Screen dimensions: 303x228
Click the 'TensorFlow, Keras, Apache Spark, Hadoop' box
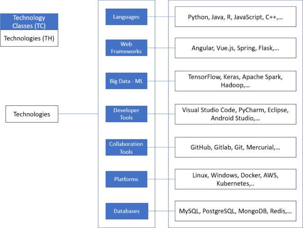pos(235,81)
